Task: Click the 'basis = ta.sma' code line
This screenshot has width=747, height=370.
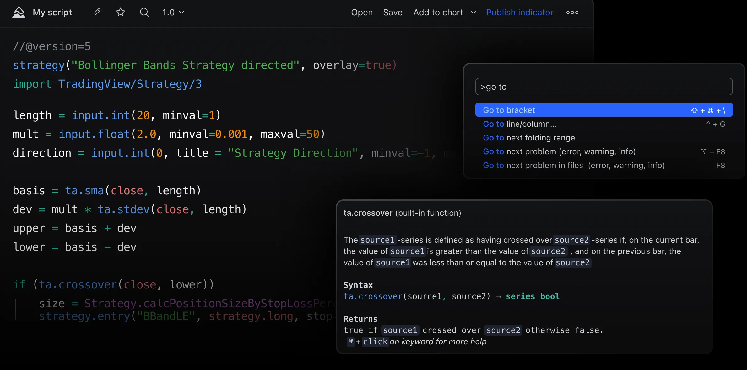Action: tap(107, 191)
